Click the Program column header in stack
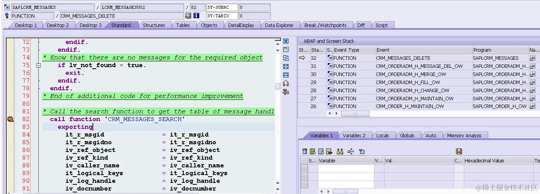 pyautogui.click(x=501, y=50)
